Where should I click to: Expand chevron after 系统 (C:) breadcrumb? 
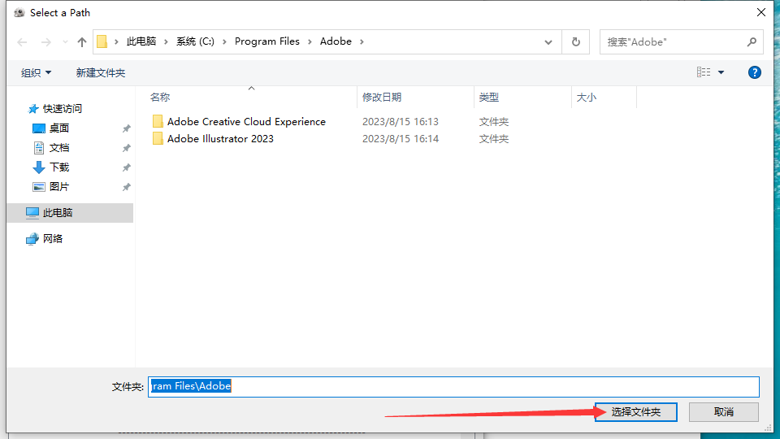tap(224, 41)
